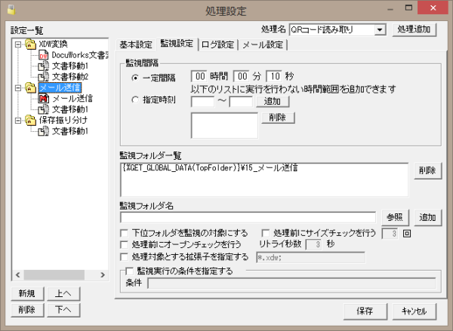Click 削除 button below the settings tree
453x331 pixels.
(27, 310)
